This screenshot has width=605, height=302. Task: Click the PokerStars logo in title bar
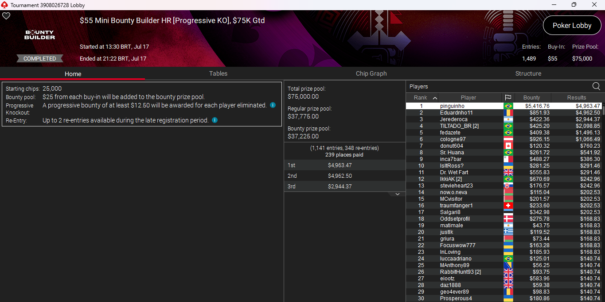(4, 5)
